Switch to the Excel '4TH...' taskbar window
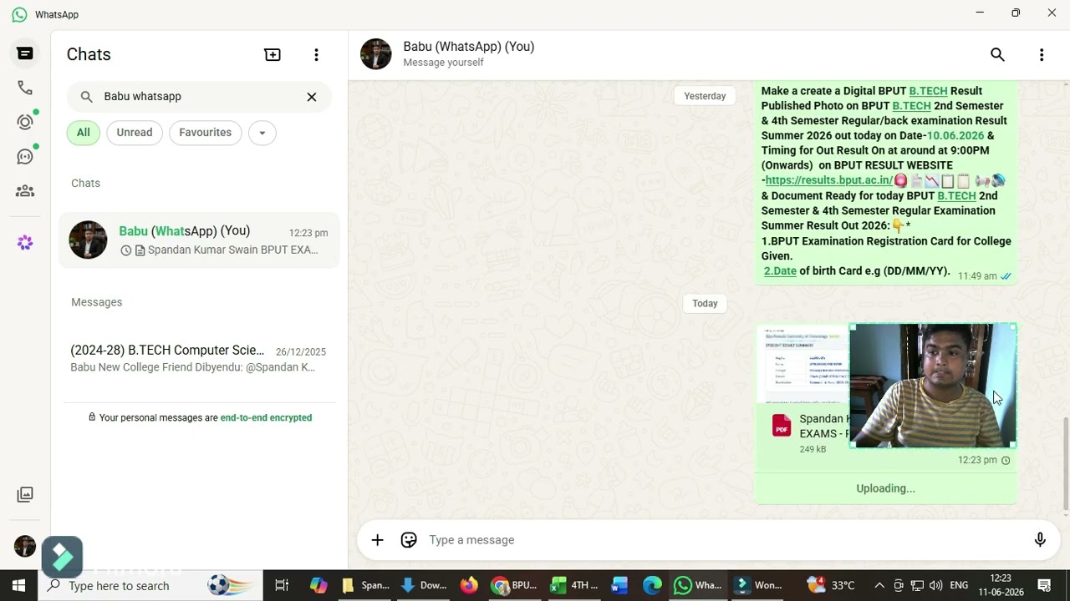 pyautogui.click(x=574, y=586)
